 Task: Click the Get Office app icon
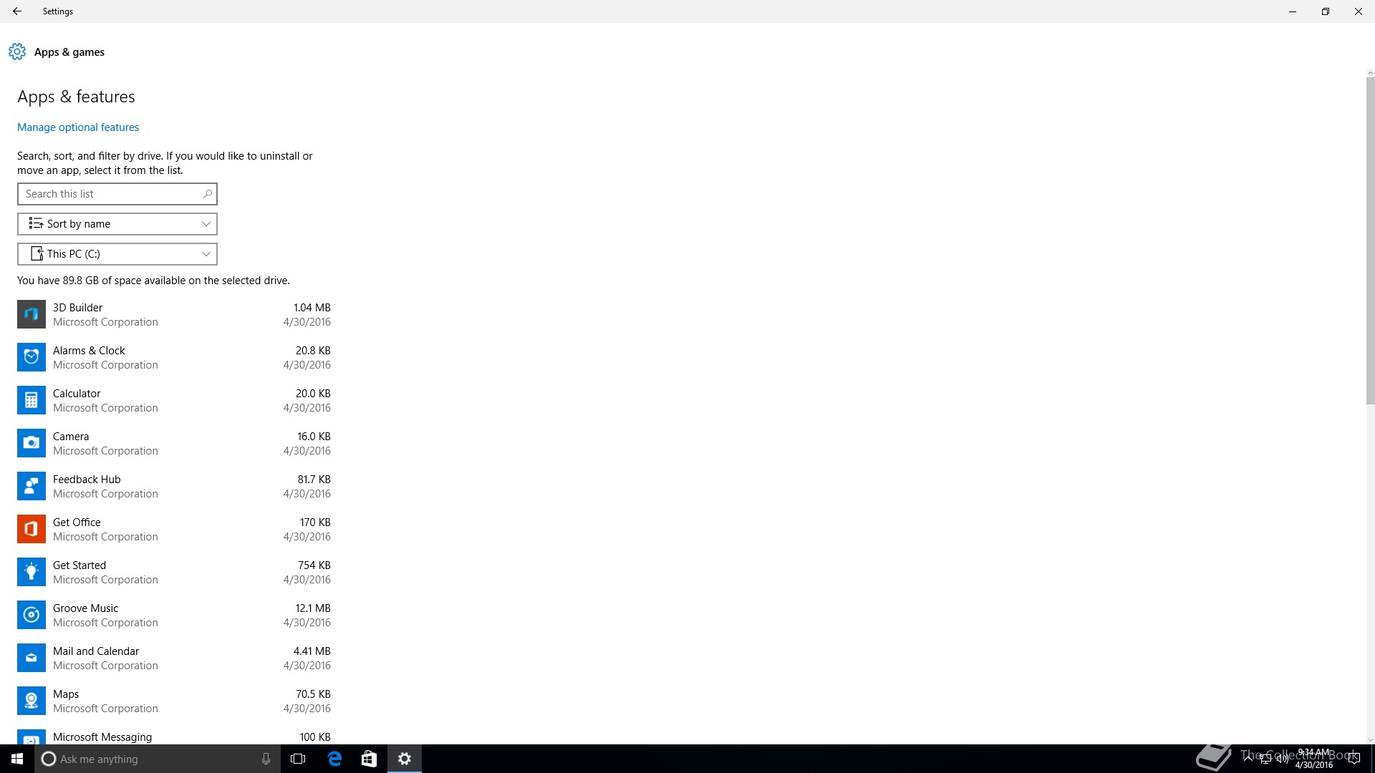32,529
